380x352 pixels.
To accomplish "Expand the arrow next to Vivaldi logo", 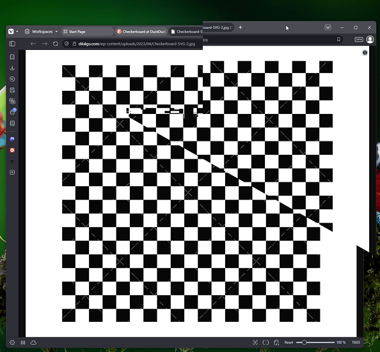I will click(17, 31).
